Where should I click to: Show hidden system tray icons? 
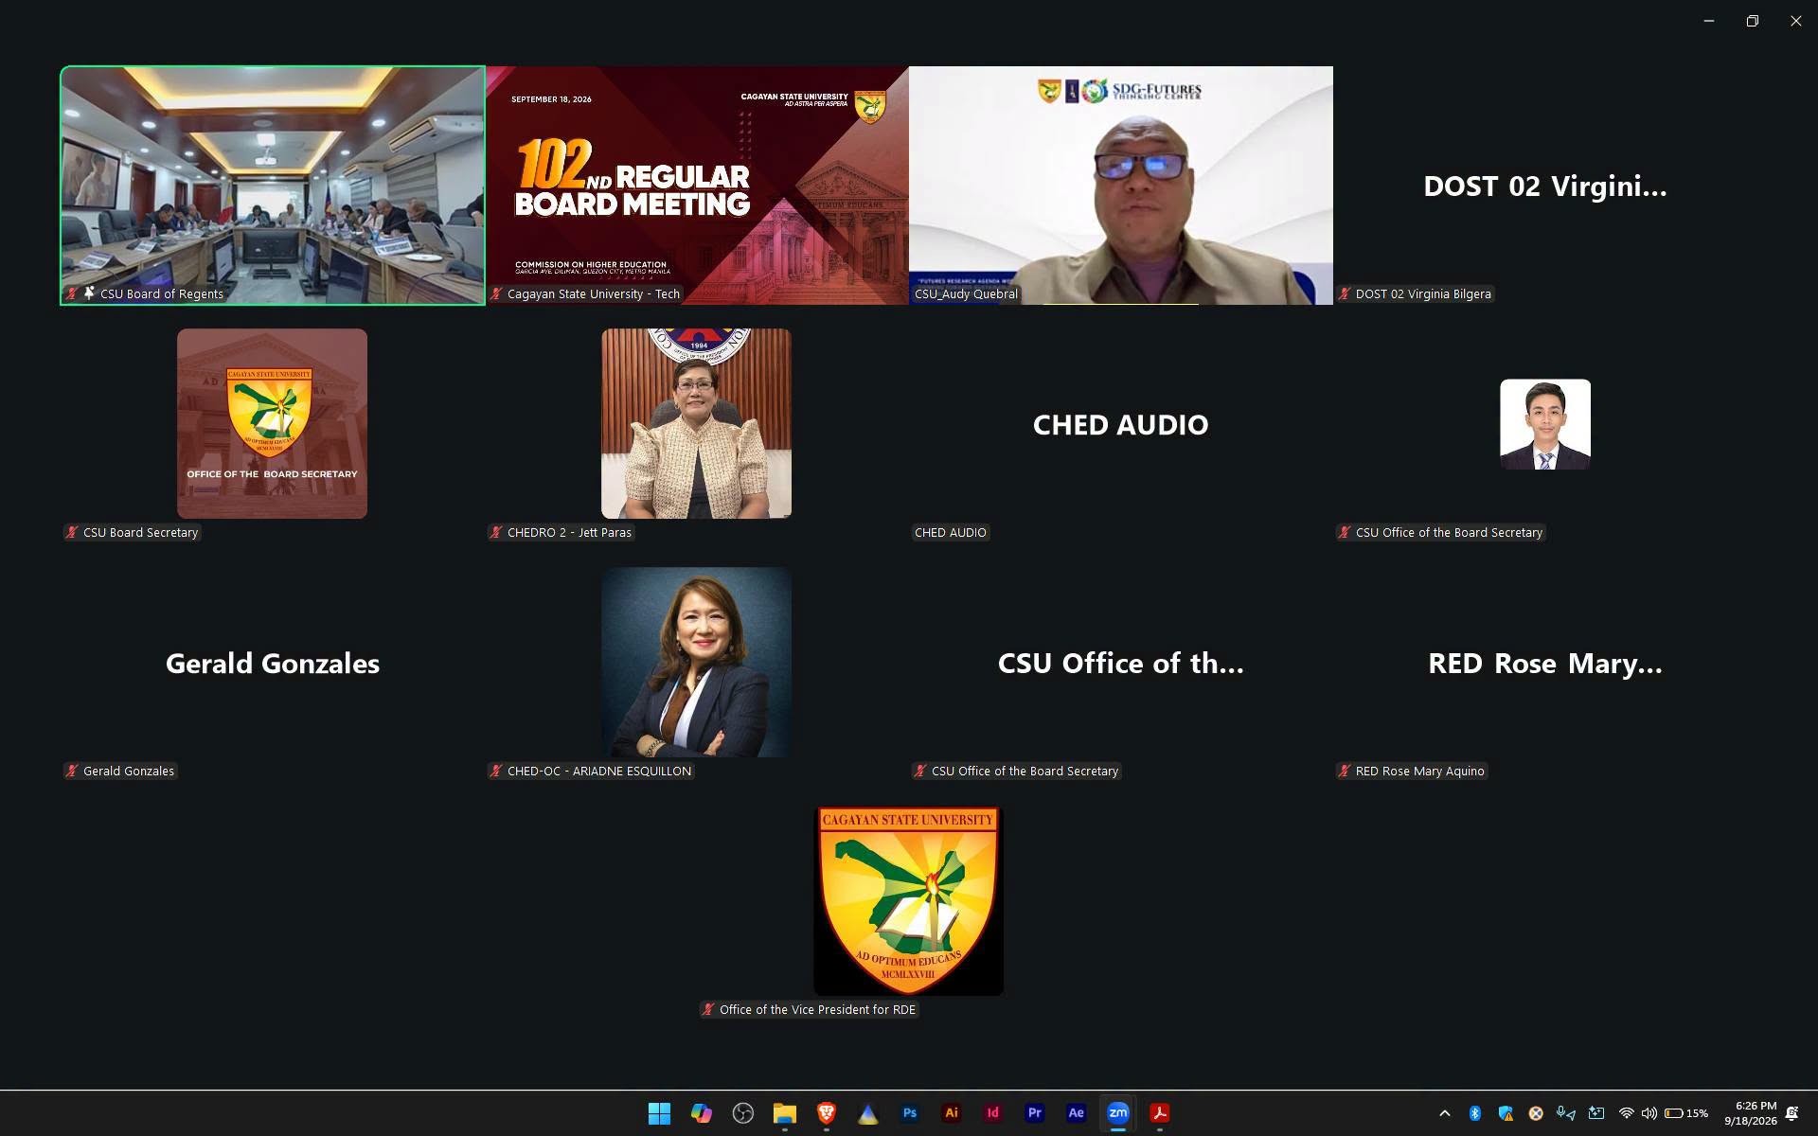pos(1444,1113)
